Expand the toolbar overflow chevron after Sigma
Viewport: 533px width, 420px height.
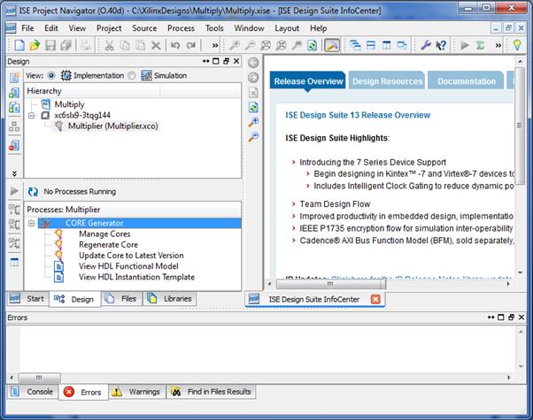[x=498, y=45]
